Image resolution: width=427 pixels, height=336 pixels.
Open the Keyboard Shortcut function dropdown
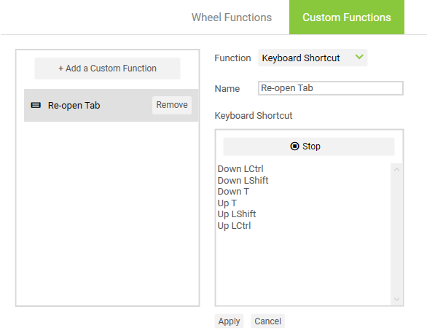[x=313, y=58]
